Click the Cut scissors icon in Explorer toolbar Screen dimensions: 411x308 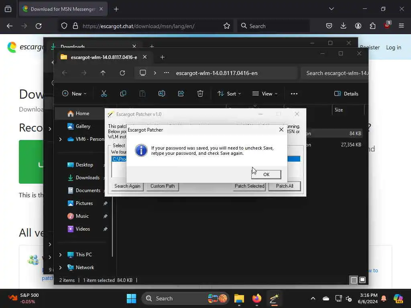click(x=104, y=93)
